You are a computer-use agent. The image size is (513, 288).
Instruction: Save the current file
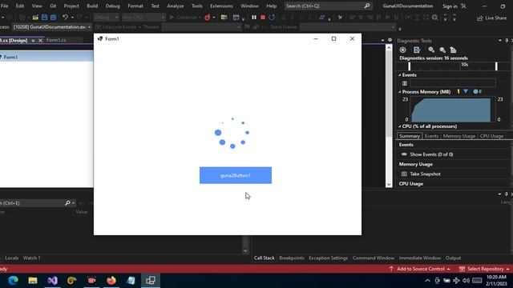click(44, 18)
